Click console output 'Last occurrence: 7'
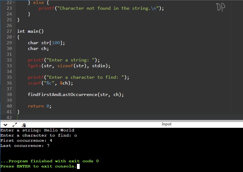Image resolution: width=243 pixels, height=172 pixels. [x=25, y=146]
